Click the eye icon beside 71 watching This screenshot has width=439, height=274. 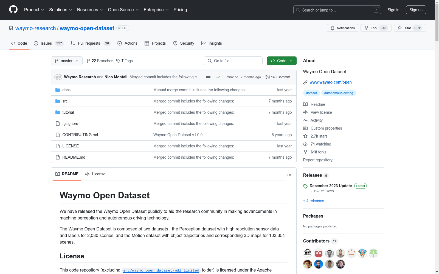pos(305,144)
